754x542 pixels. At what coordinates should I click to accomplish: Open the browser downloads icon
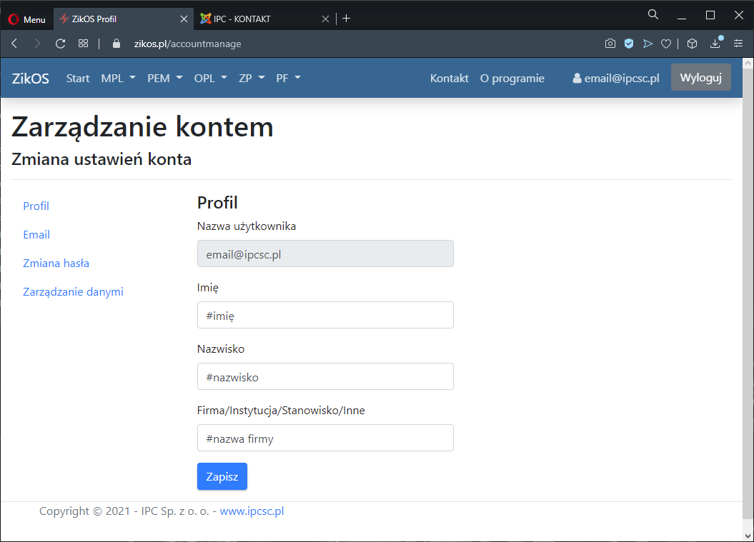715,44
